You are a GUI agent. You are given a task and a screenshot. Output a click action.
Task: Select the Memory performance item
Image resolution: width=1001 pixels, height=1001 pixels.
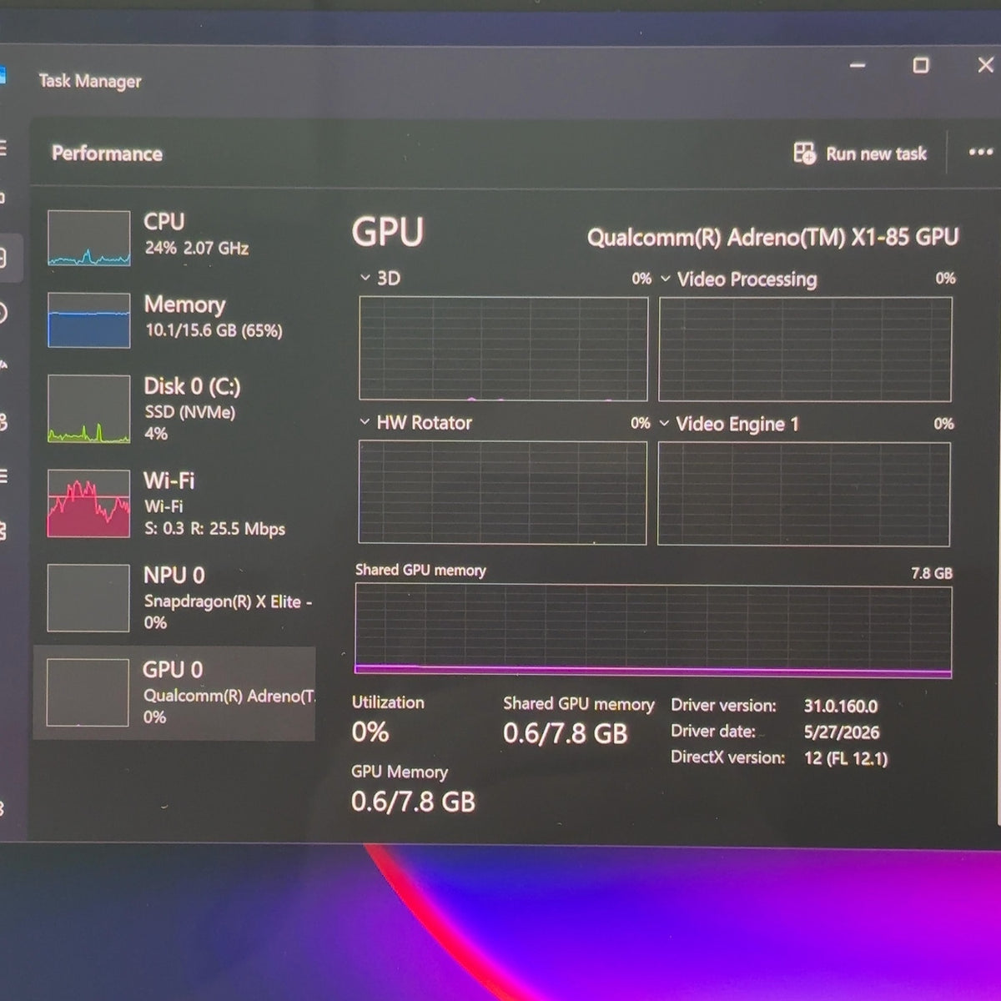(x=175, y=319)
